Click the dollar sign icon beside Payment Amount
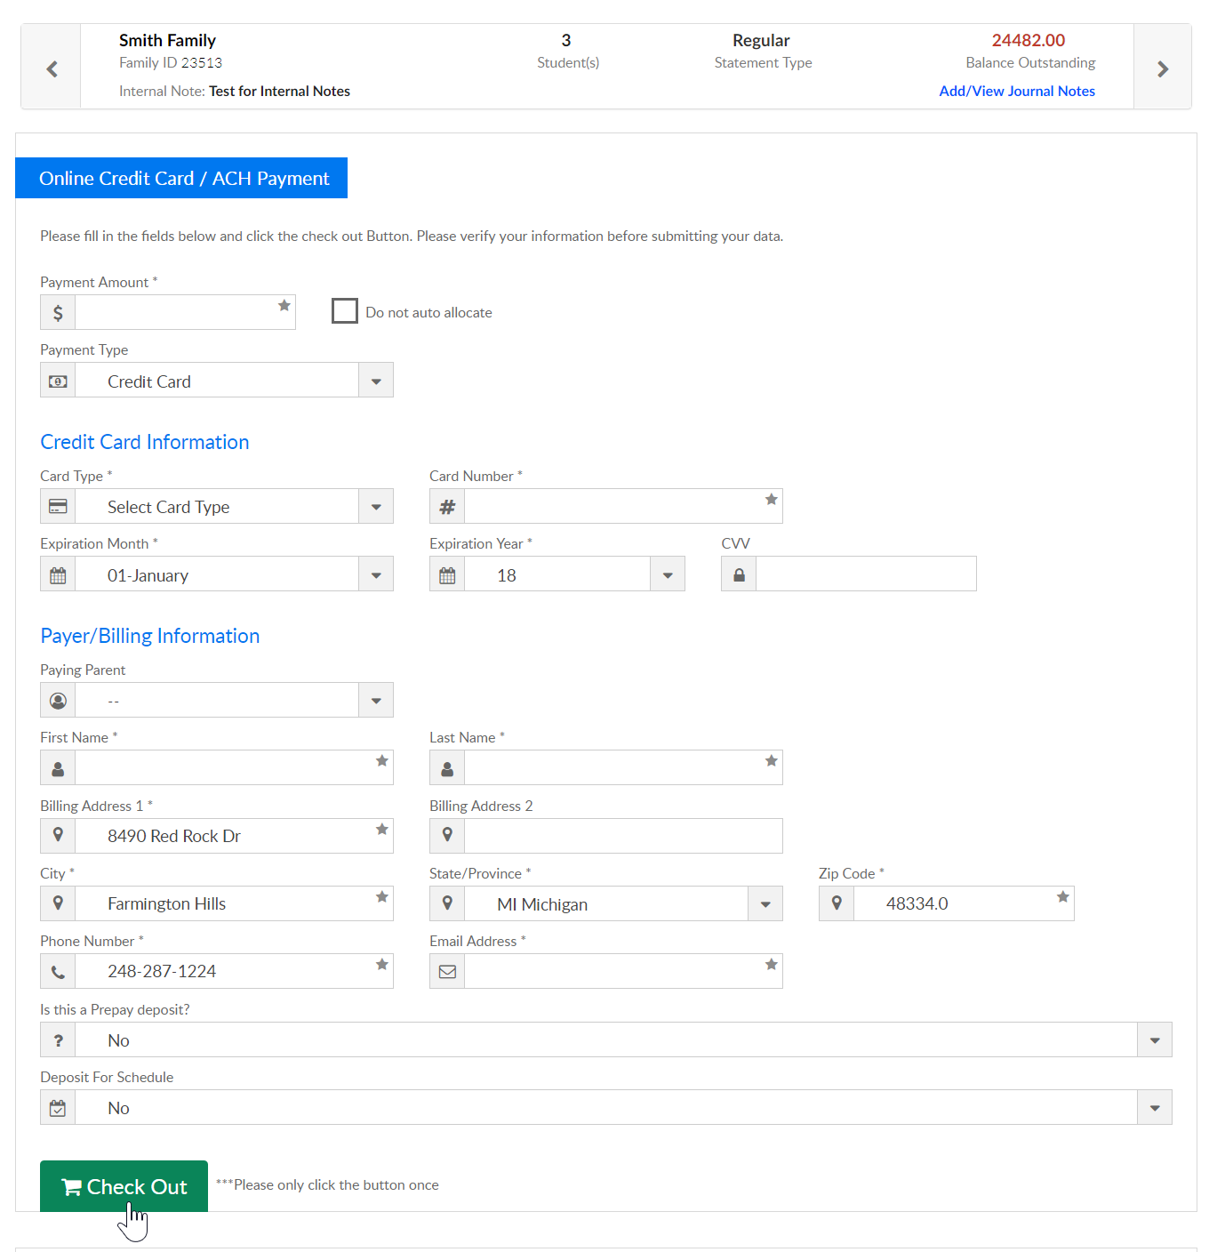This screenshot has height=1252, width=1225. (58, 313)
